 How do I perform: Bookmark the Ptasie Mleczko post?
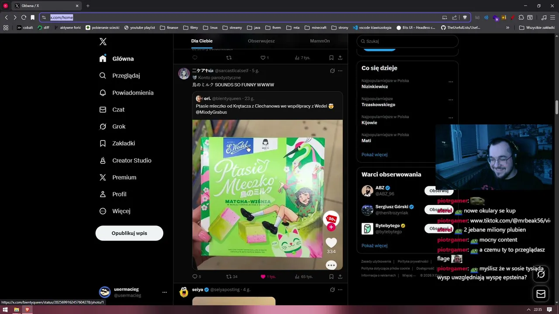tap(331, 276)
